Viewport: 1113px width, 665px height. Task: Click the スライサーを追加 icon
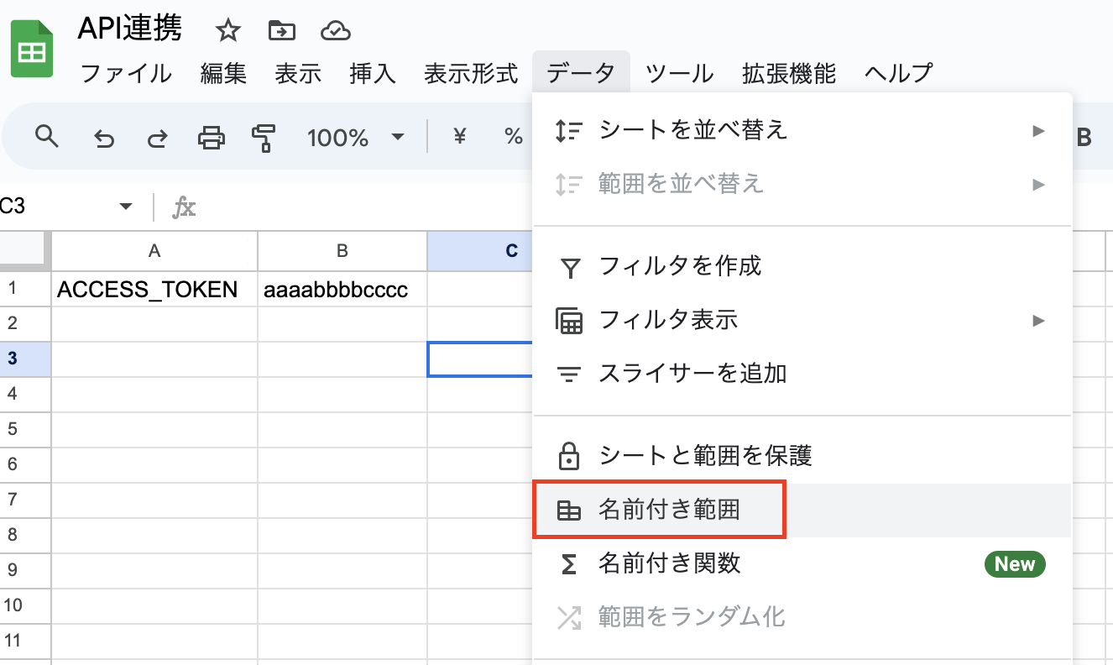[x=569, y=374]
